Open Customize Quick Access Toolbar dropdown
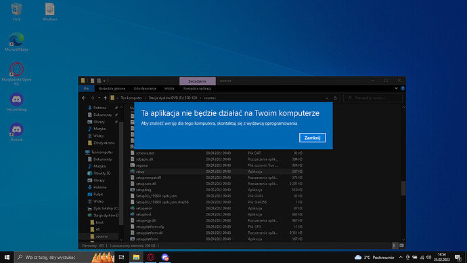 tap(104, 81)
